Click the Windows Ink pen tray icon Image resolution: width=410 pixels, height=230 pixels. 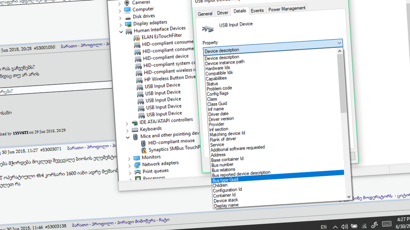(374, 225)
